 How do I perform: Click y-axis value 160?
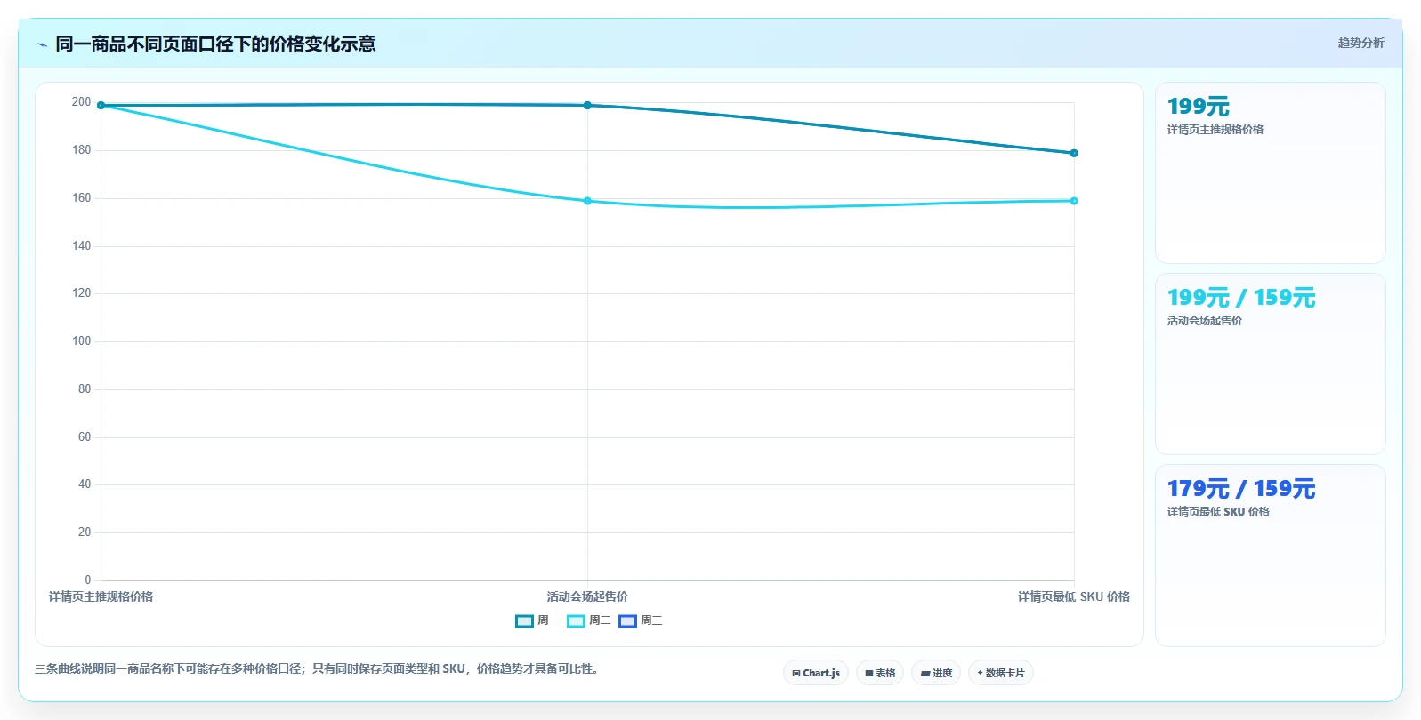coord(81,198)
